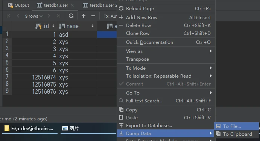Select the id cell 12516076
Image resolution: width=260 pixels, height=141 pixels.
[35, 91]
